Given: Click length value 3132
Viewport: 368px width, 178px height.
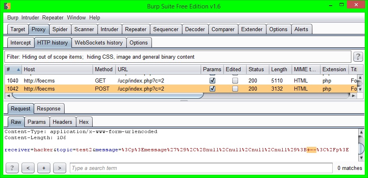Looking at the screenshot, I should coord(277,89).
